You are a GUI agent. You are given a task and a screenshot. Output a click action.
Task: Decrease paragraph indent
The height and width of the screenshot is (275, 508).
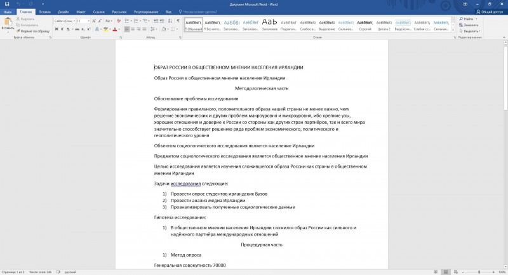pos(156,21)
